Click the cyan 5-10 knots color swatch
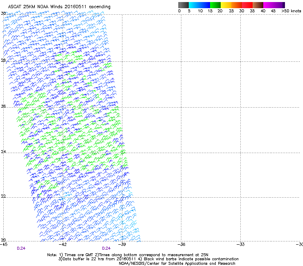This screenshot has width=303, height=266. (x=194, y=5)
